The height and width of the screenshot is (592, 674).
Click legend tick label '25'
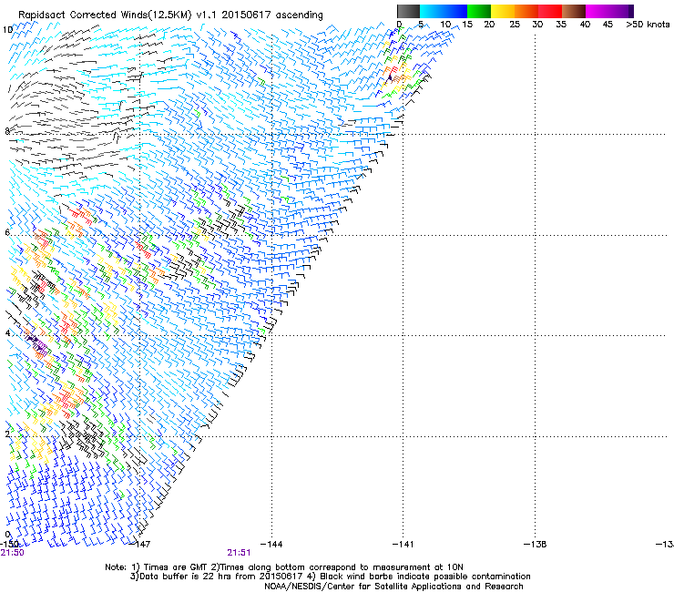[515, 24]
